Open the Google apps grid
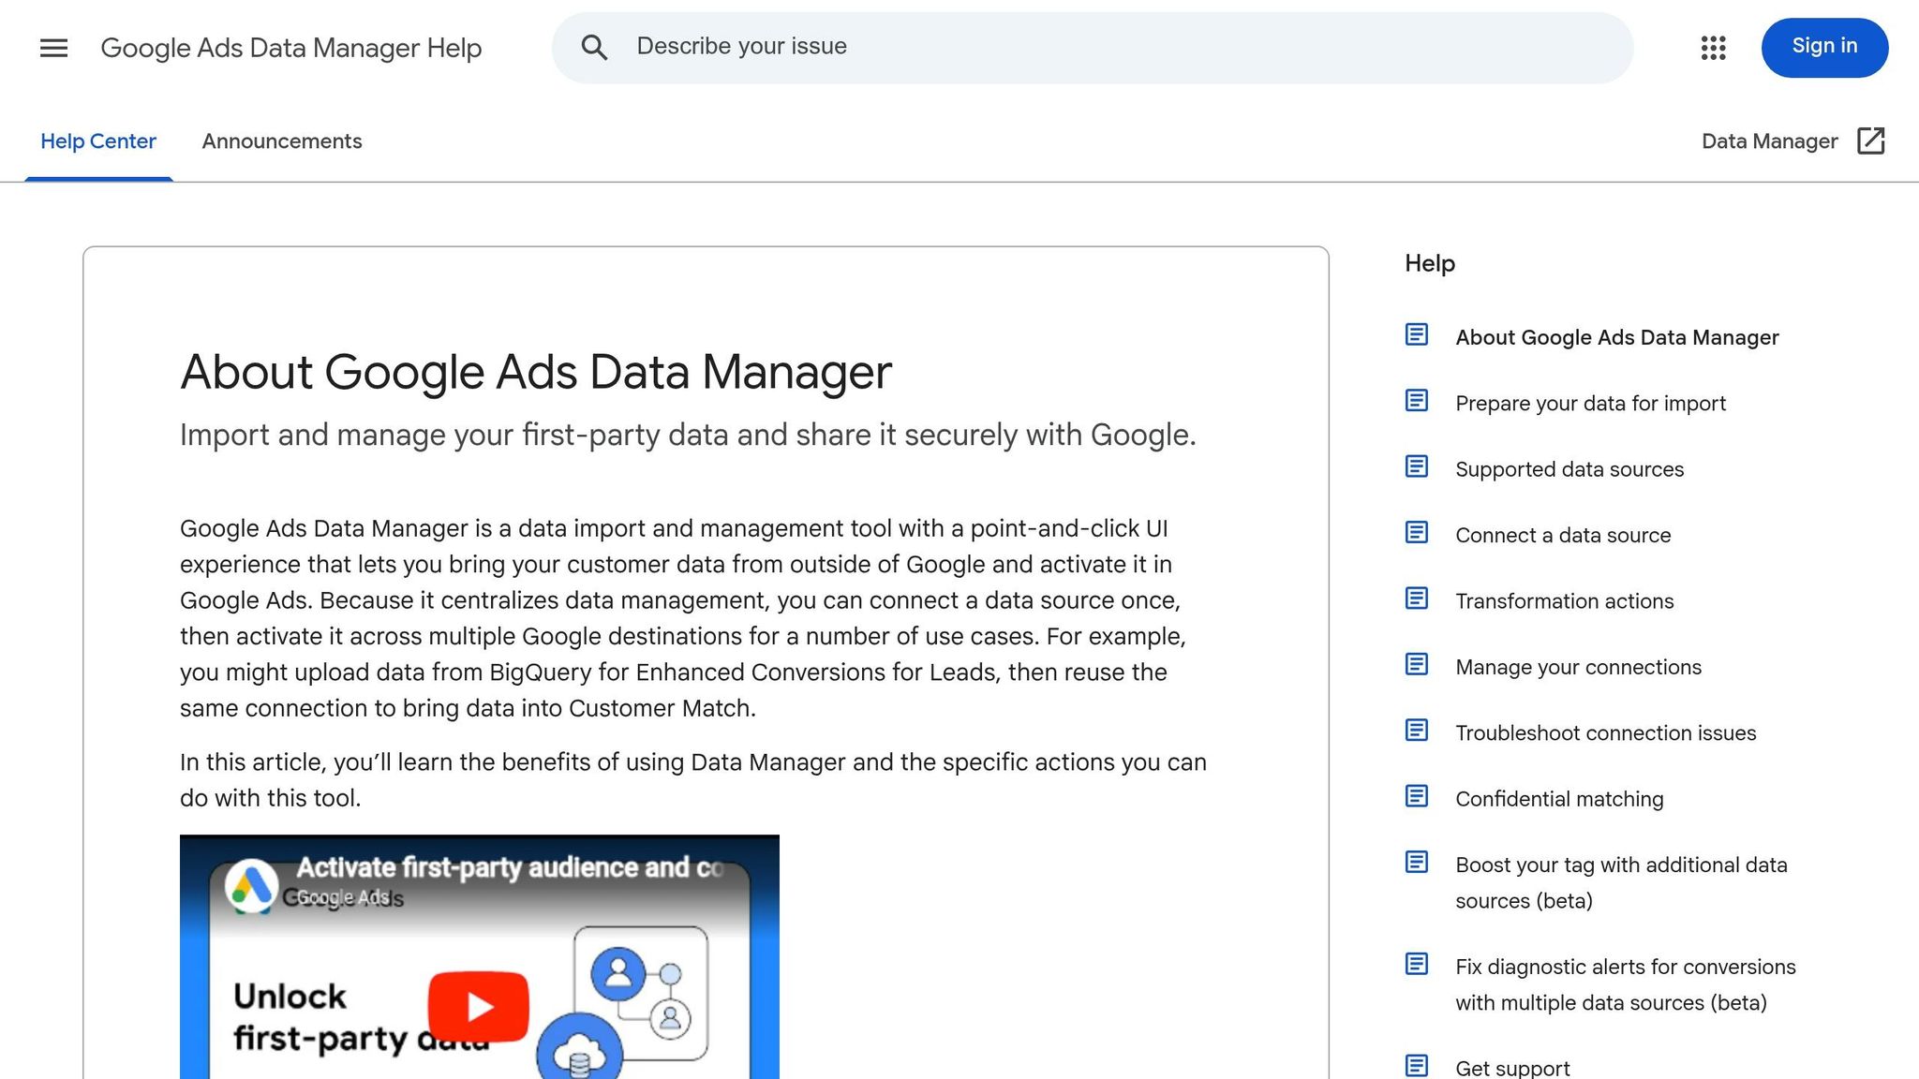The height and width of the screenshot is (1079, 1919). pyautogui.click(x=1713, y=48)
